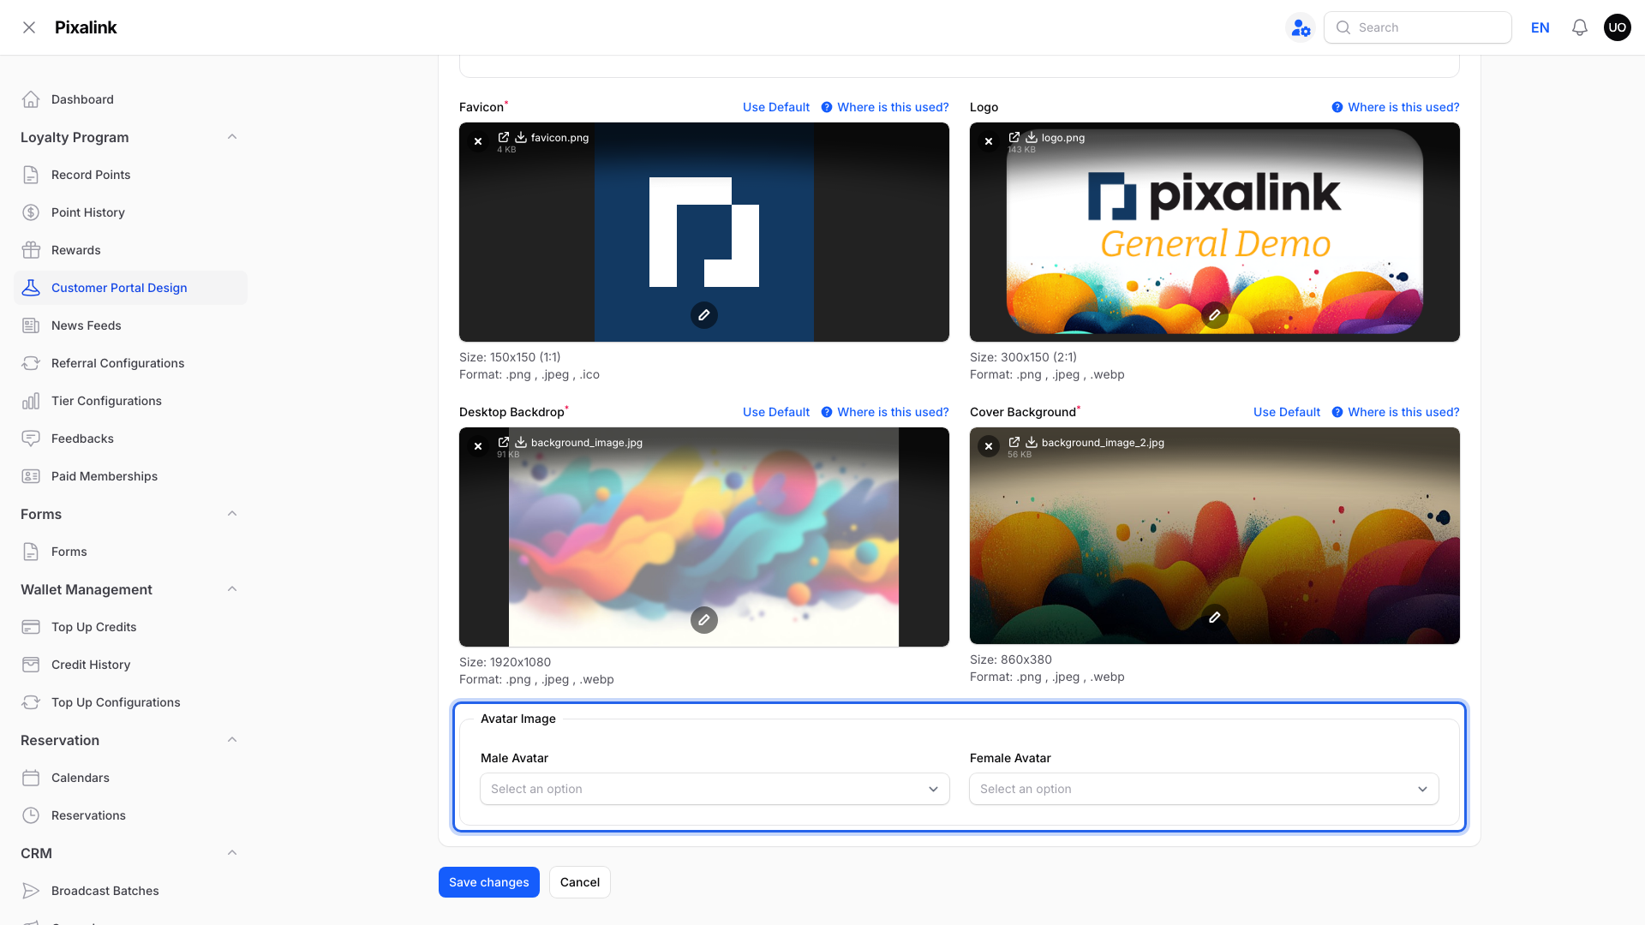Viewport: 1645px width, 925px height.
Task: Remove background_image.jpg with the X icon
Action: [x=478, y=446]
